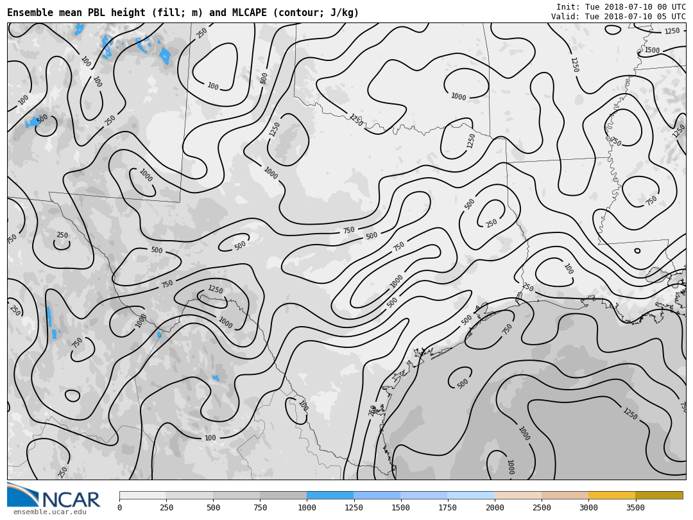The height and width of the screenshot is (520, 693).
Task: Pick the dark gold swatch past 3500
Action: 659,496
